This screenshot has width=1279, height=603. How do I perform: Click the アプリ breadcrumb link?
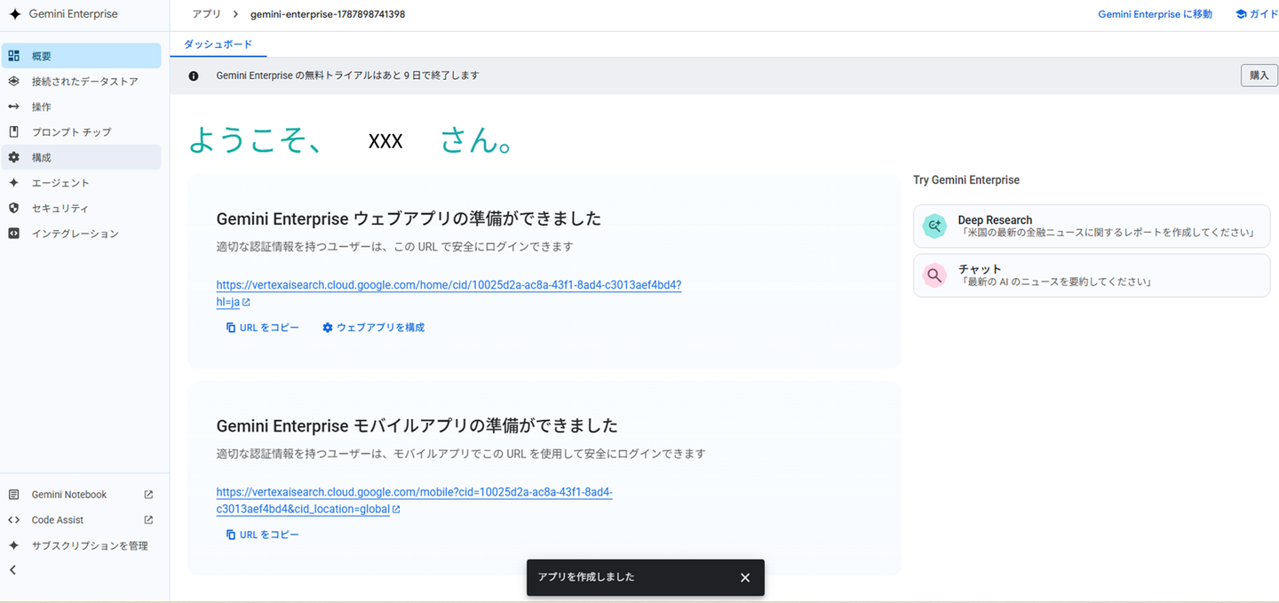(207, 14)
